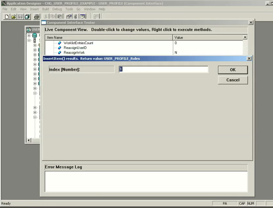
Task: Expand the node beside the database cylinder icon
Action: point(29,36)
